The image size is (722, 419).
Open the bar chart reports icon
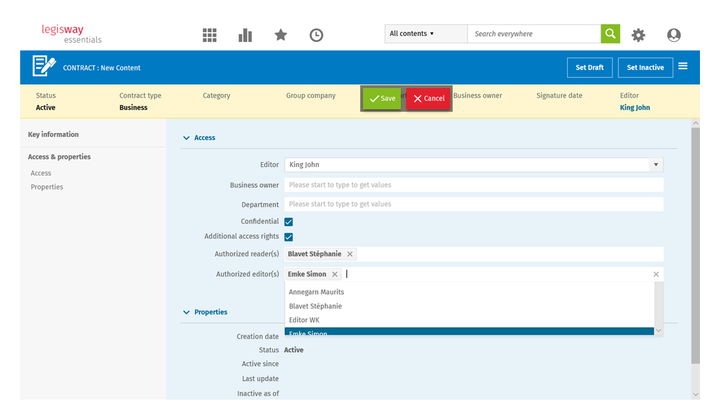point(245,35)
